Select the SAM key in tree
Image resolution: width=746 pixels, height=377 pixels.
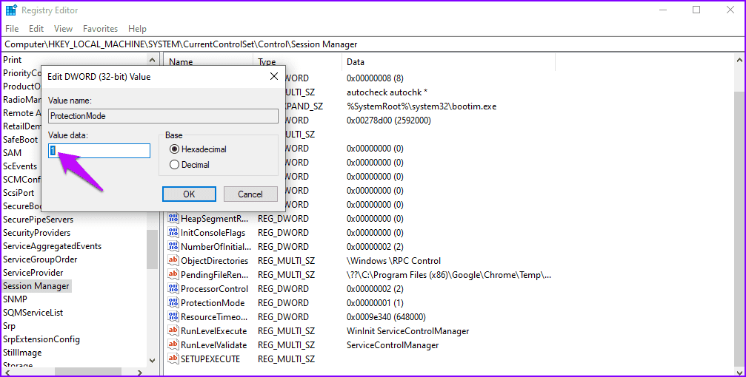(13, 153)
